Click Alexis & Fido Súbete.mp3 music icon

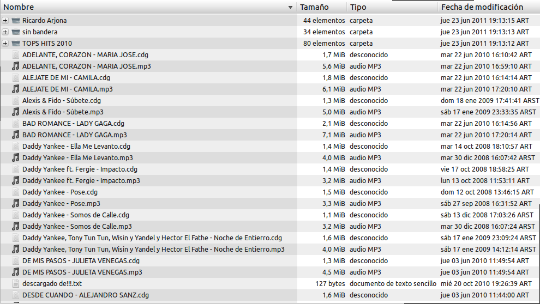15,112
